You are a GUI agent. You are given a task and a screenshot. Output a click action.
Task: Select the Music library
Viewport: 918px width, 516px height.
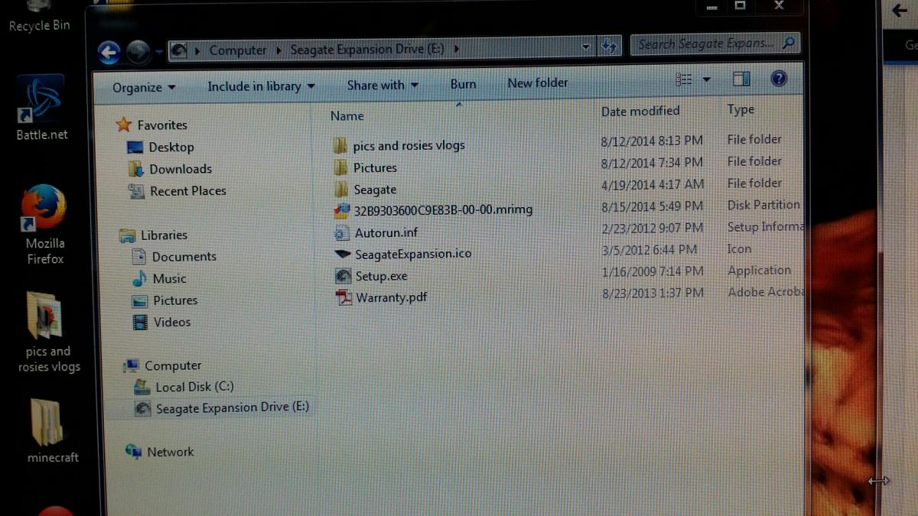[x=169, y=279]
